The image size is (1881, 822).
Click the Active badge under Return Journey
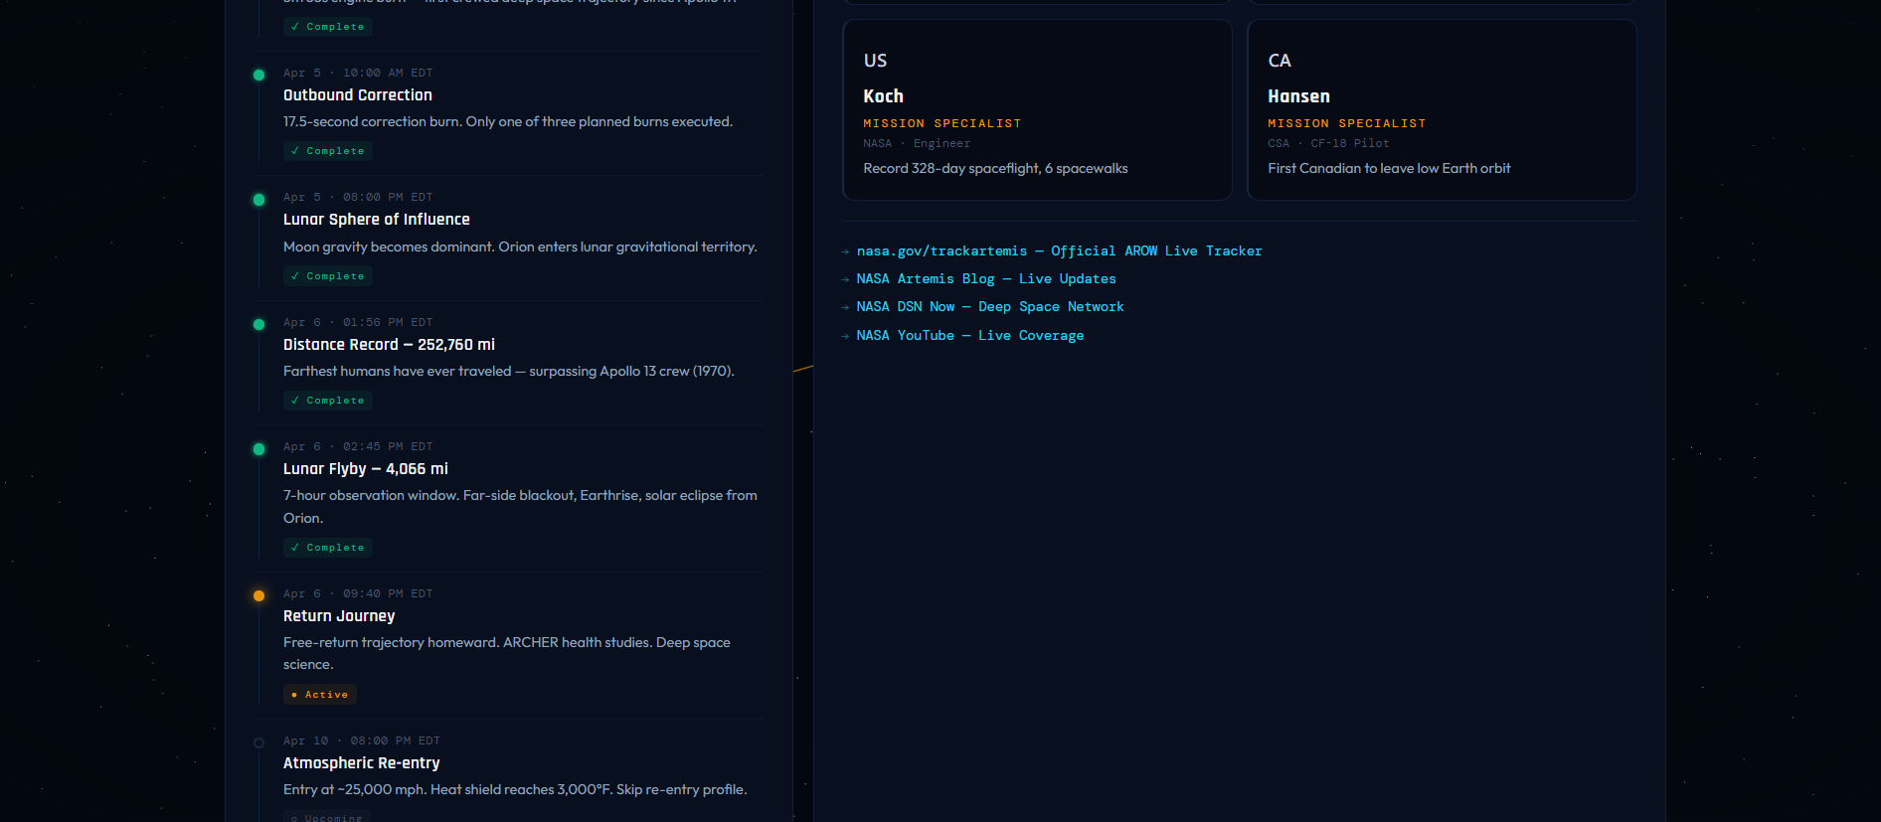(x=320, y=695)
